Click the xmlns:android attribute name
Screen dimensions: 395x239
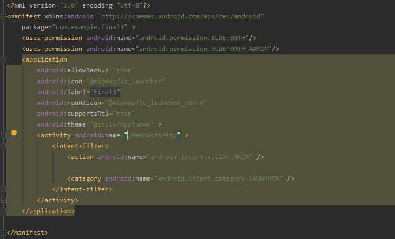69,16
